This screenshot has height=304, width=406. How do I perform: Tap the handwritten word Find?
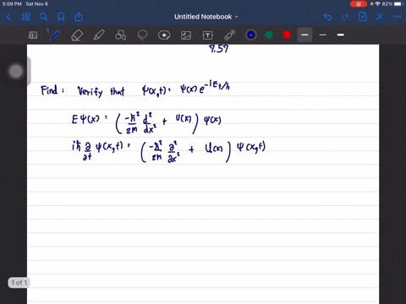[49, 90]
